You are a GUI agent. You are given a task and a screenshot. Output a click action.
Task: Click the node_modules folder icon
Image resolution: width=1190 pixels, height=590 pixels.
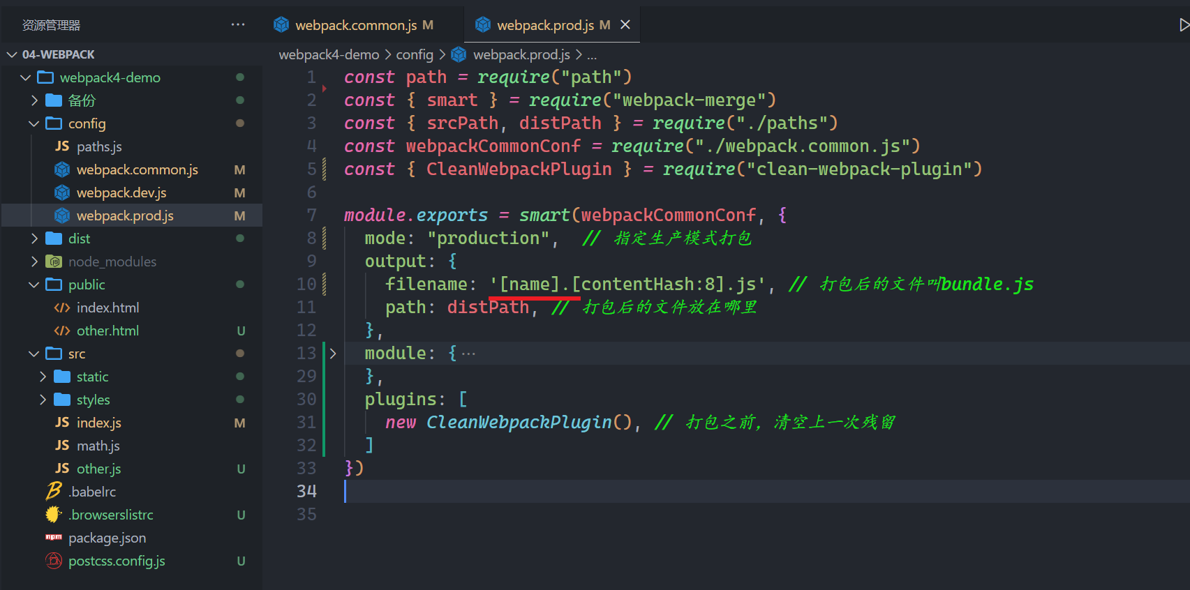[54, 262]
